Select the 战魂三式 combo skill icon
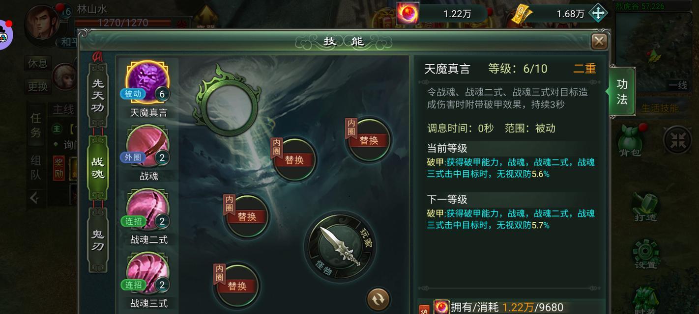 147,274
